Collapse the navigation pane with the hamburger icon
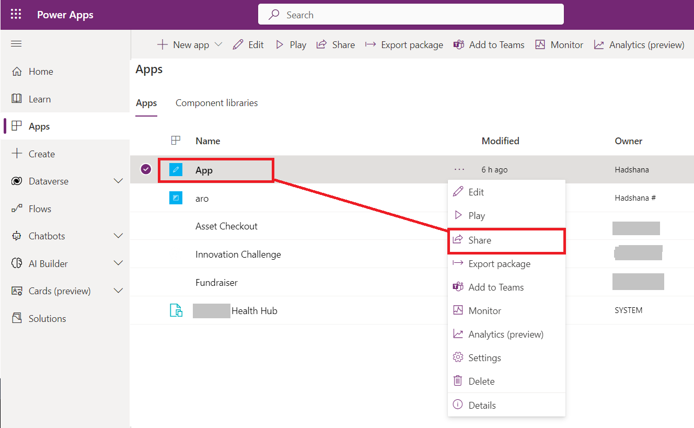This screenshot has height=428, width=694. (x=16, y=43)
